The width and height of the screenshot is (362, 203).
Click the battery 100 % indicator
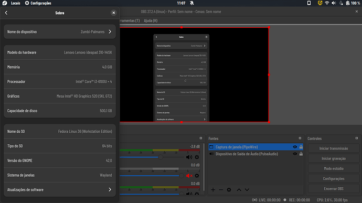353,3
